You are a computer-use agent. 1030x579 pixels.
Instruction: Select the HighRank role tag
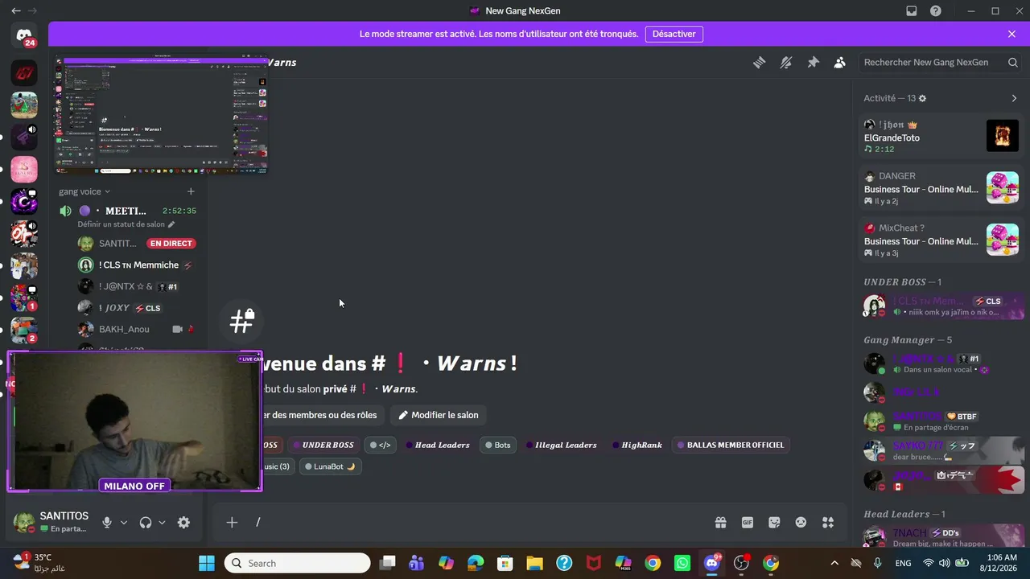[x=637, y=445]
